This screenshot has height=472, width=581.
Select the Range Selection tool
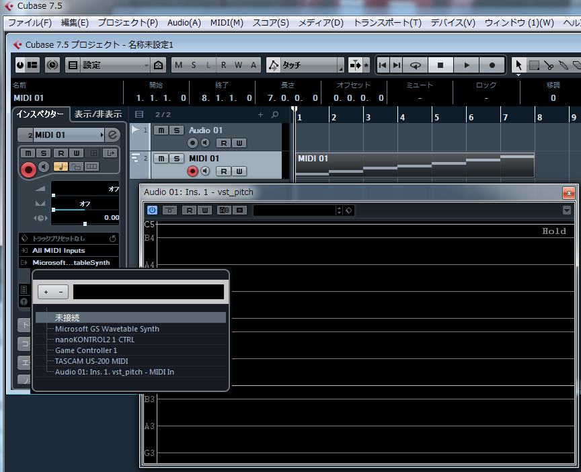point(534,65)
